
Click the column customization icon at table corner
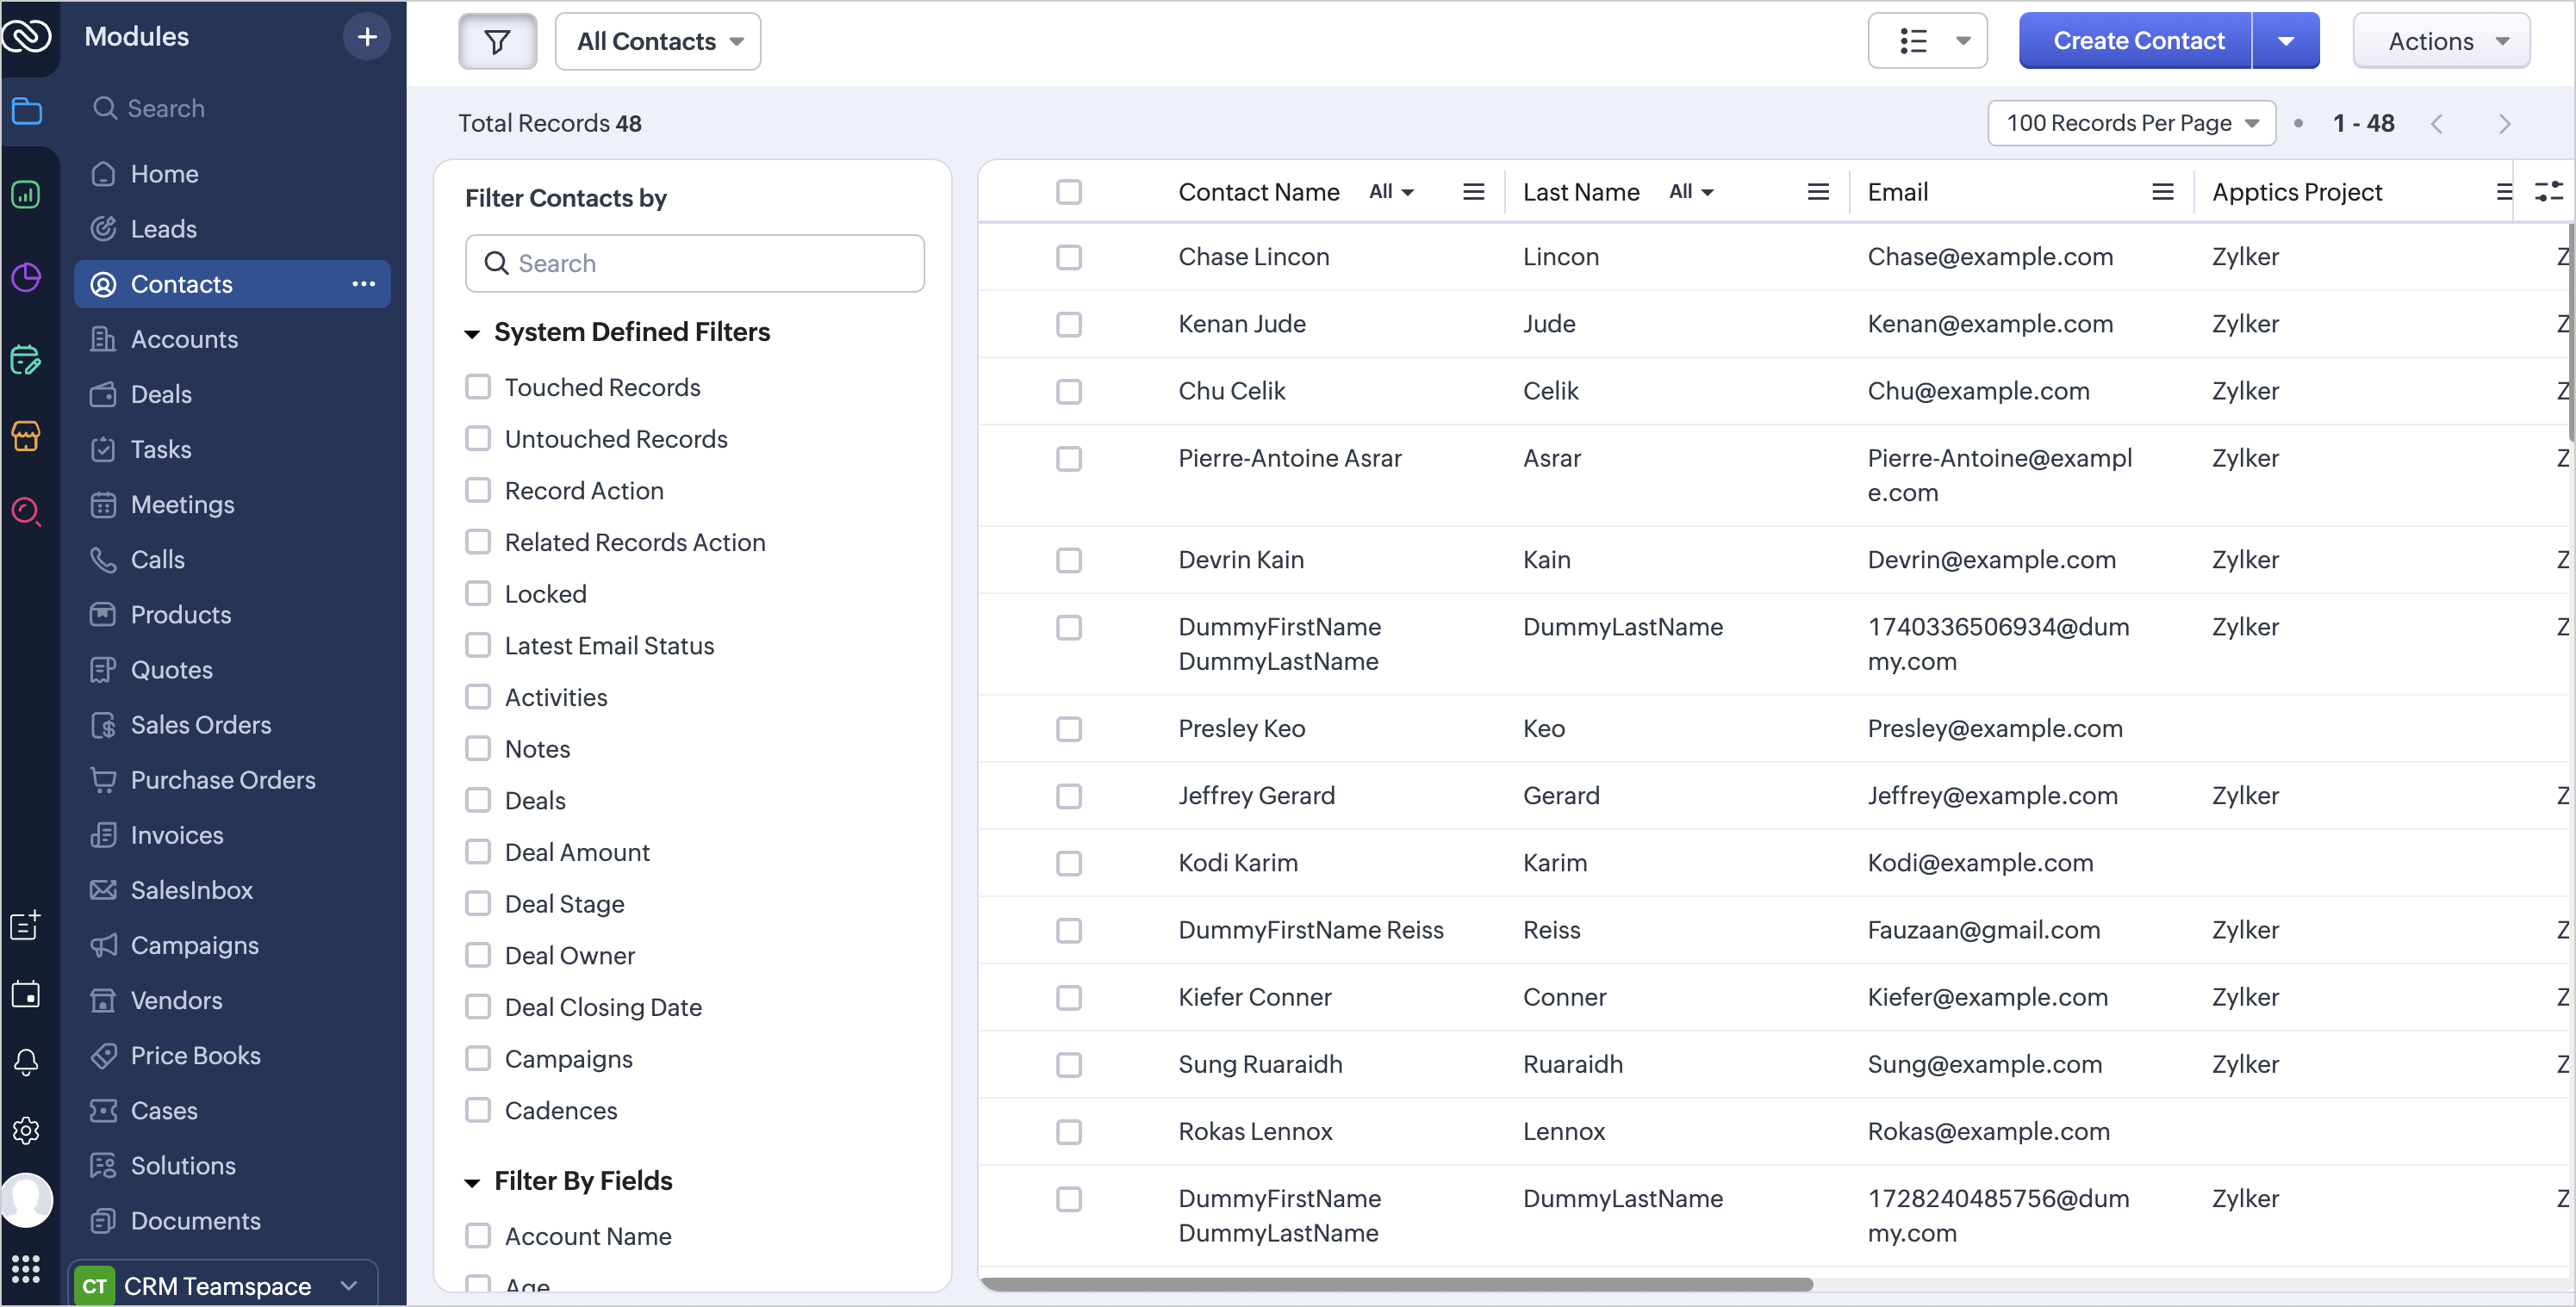point(2548,191)
